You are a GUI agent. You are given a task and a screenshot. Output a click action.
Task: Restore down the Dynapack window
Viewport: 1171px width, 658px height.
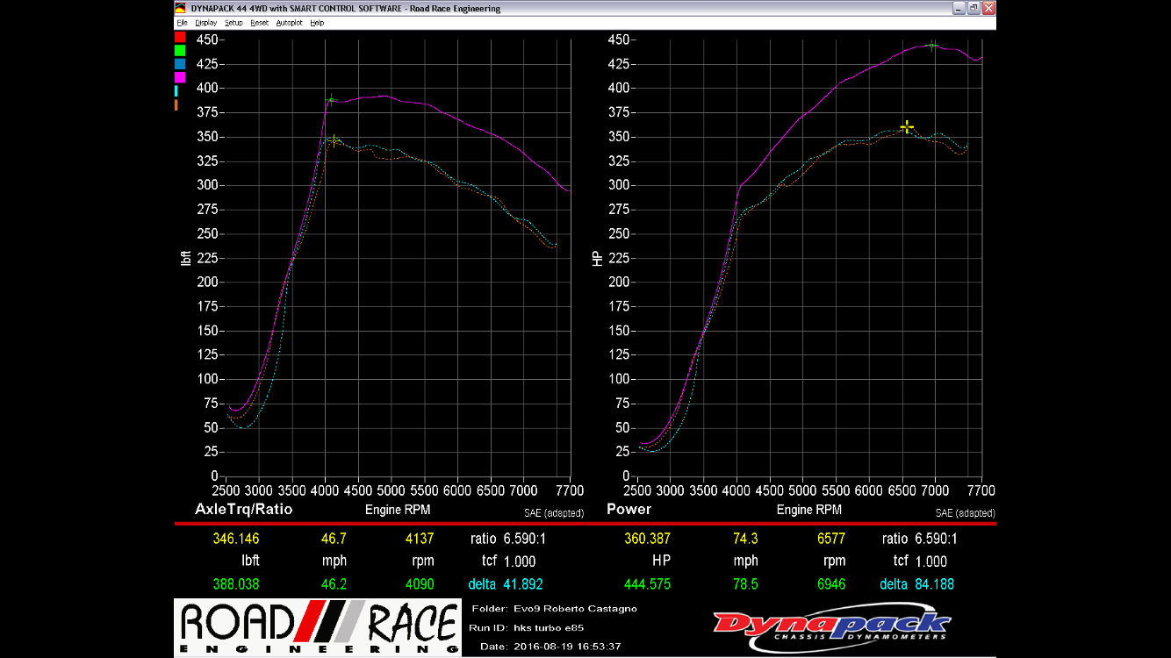click(x=973, y=8)
